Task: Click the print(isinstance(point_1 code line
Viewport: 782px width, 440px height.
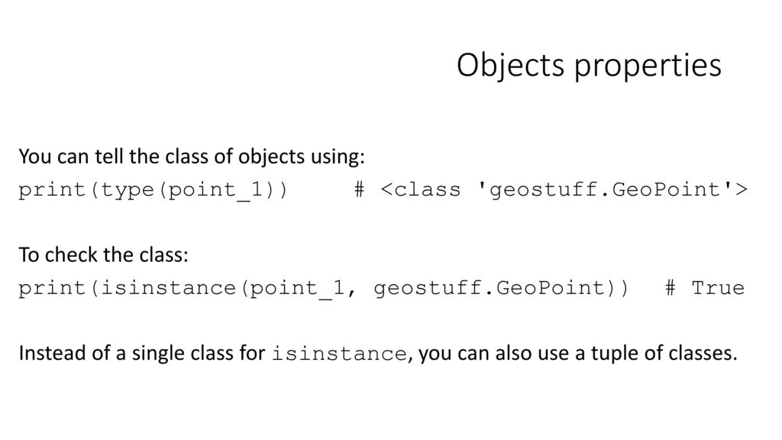Action: (x=324, y=289)
